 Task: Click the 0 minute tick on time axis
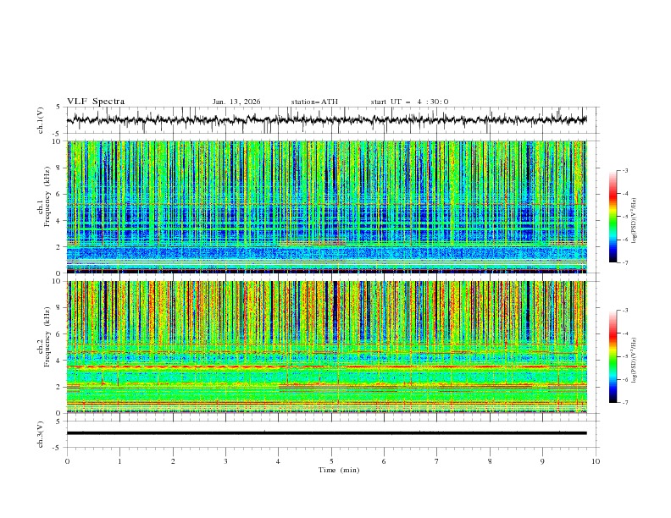pyautogui.click(x=68, y=461)
